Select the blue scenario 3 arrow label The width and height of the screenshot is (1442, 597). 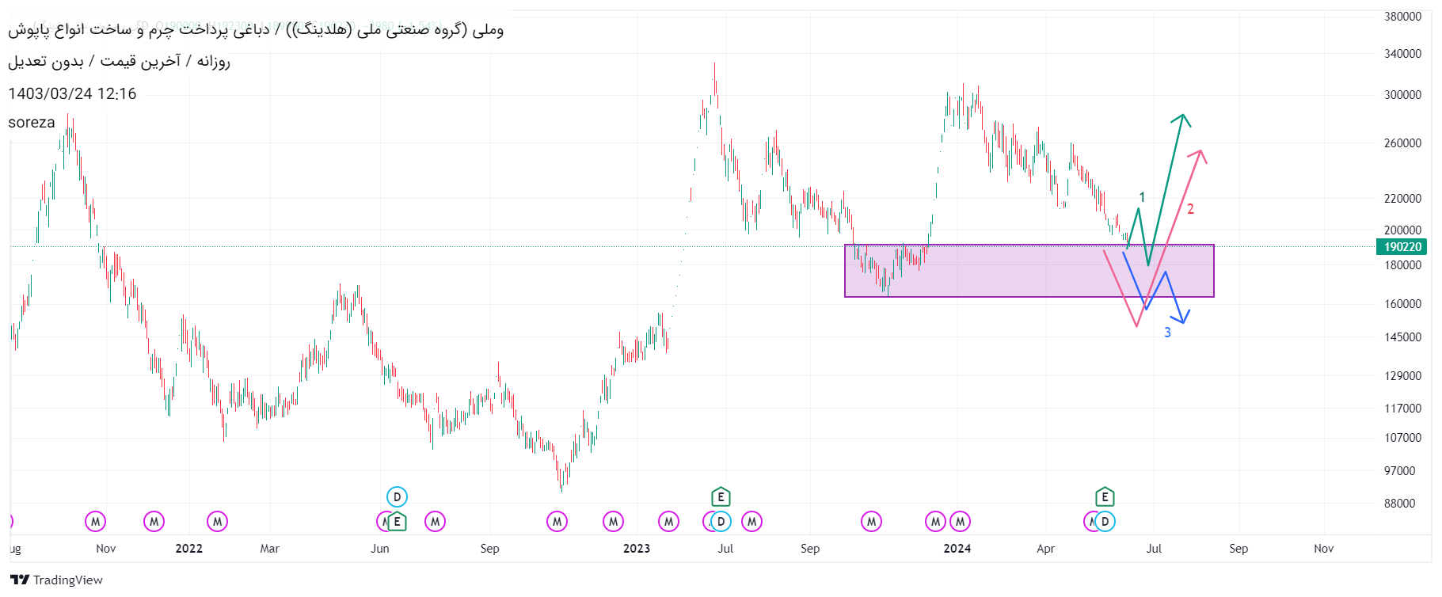pyautogui.click(x=1167, y=333)
